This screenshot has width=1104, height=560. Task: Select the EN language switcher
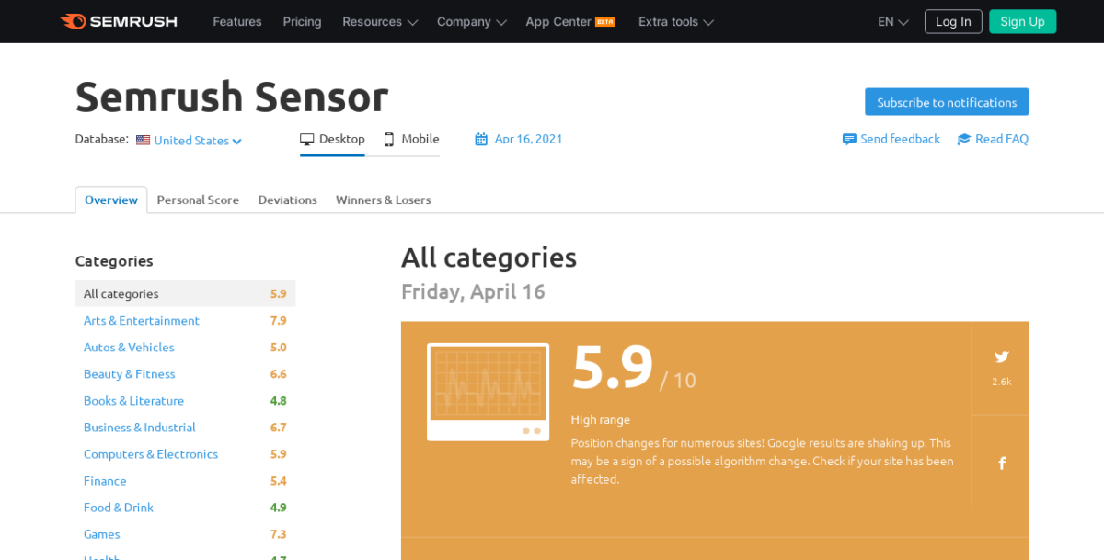(891, 21)
